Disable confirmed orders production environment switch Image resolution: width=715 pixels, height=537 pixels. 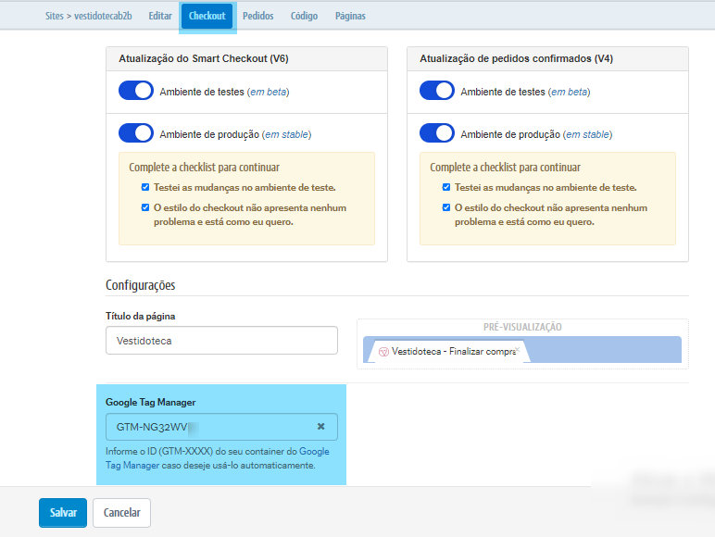tap(437, 133)
